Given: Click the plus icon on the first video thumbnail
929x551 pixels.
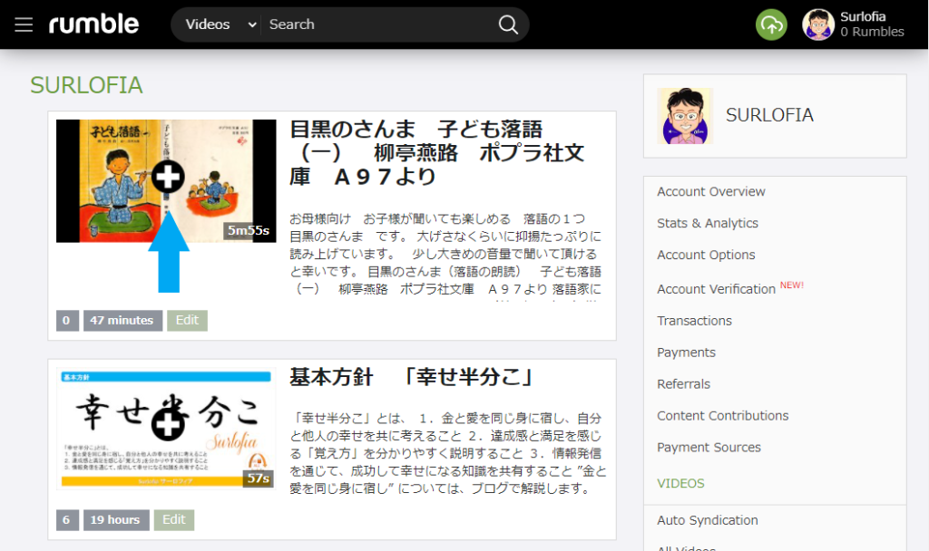Looking at the screenshot, I should (167, 179).
